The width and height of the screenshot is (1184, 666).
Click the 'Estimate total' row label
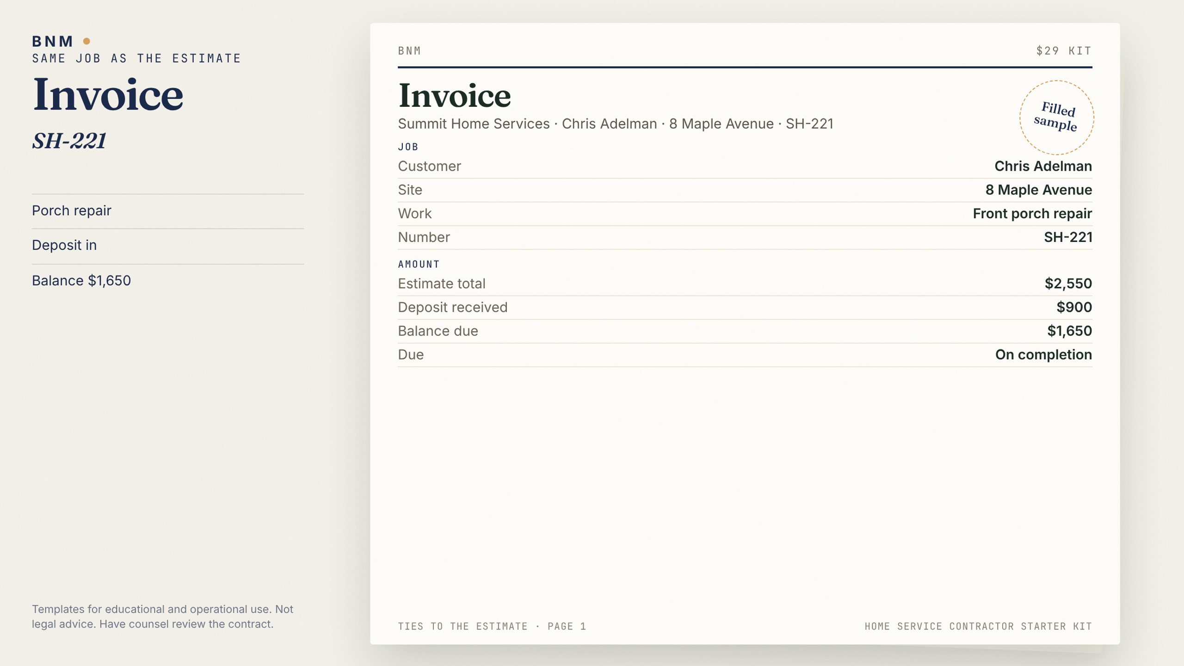click(x=441, y=284)
